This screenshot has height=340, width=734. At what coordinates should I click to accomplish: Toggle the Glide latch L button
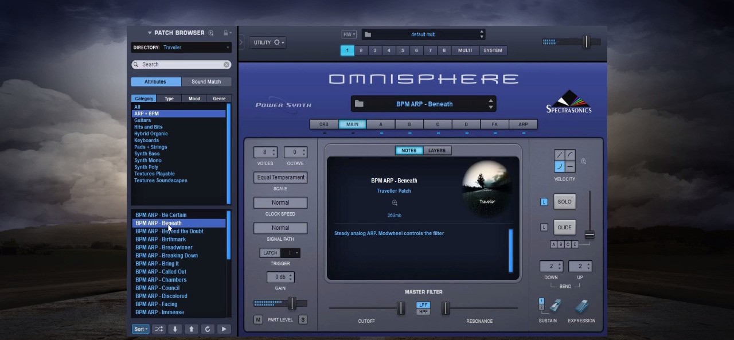(x=544, y=228)
